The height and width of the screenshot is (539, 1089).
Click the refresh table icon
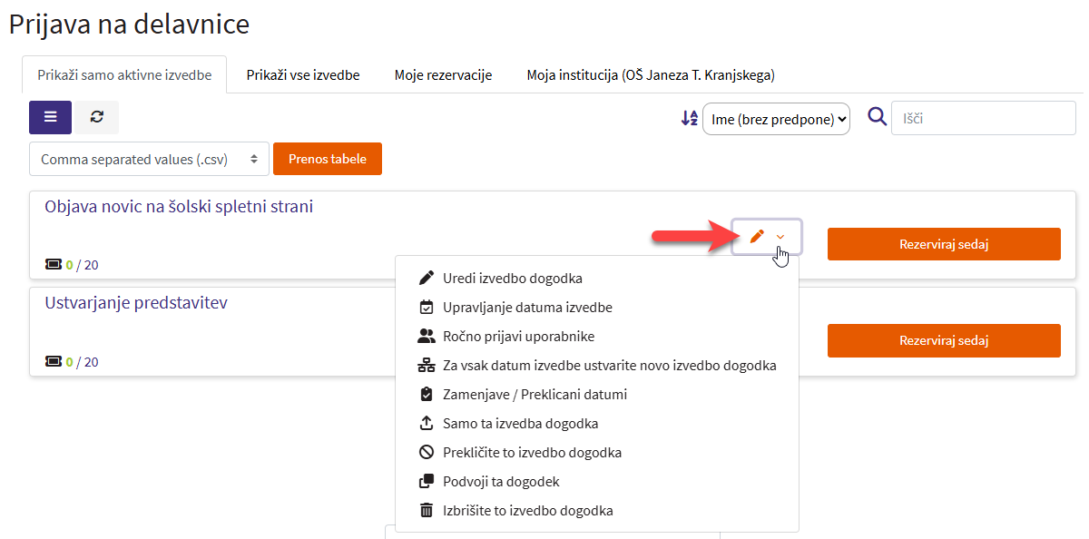pos(97,117)
